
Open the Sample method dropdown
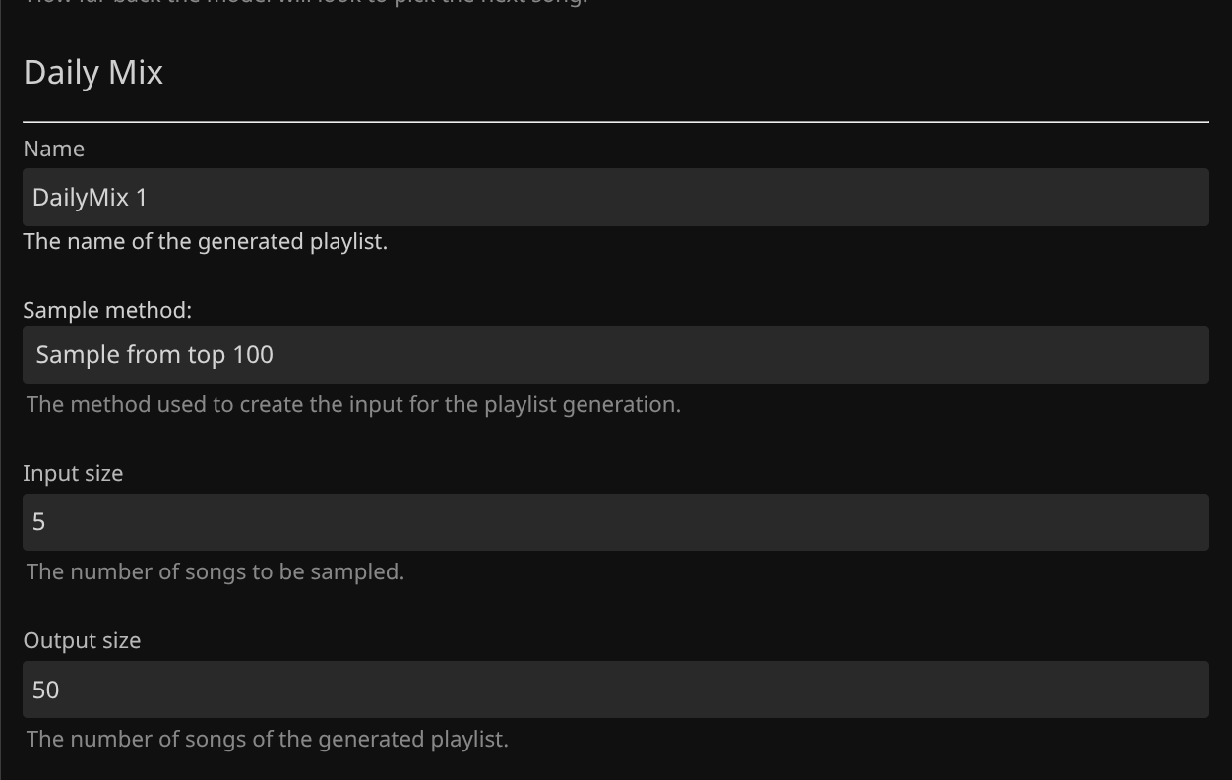point(615,354)
